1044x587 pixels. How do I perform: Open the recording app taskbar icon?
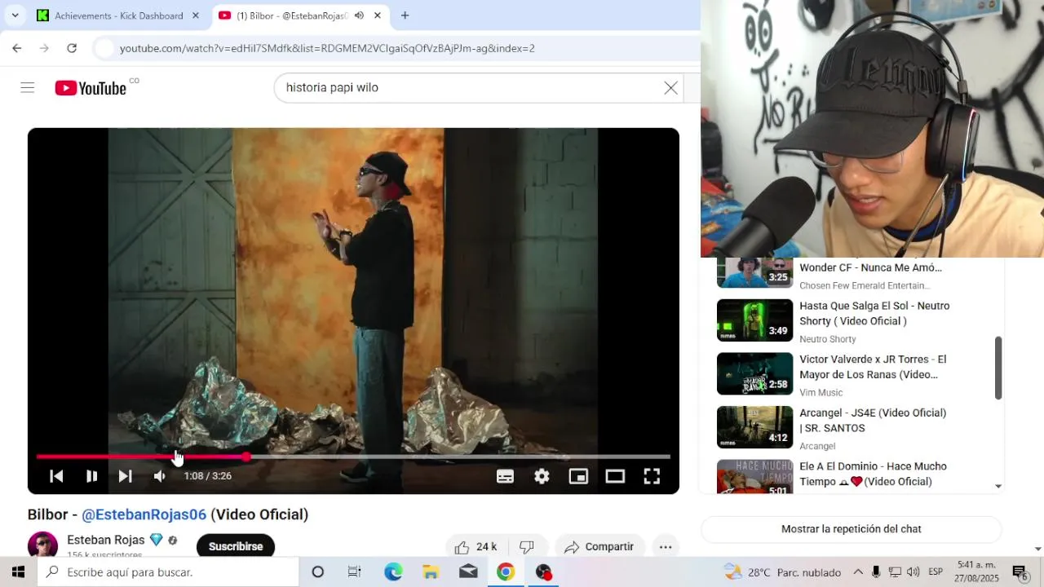(x=544, y=572)
